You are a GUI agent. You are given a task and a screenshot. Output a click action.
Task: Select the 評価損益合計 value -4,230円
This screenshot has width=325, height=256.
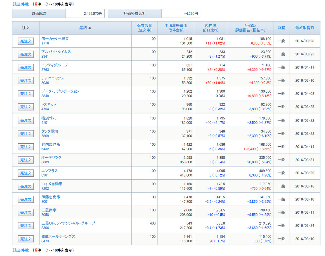click(x=191, y=14)
